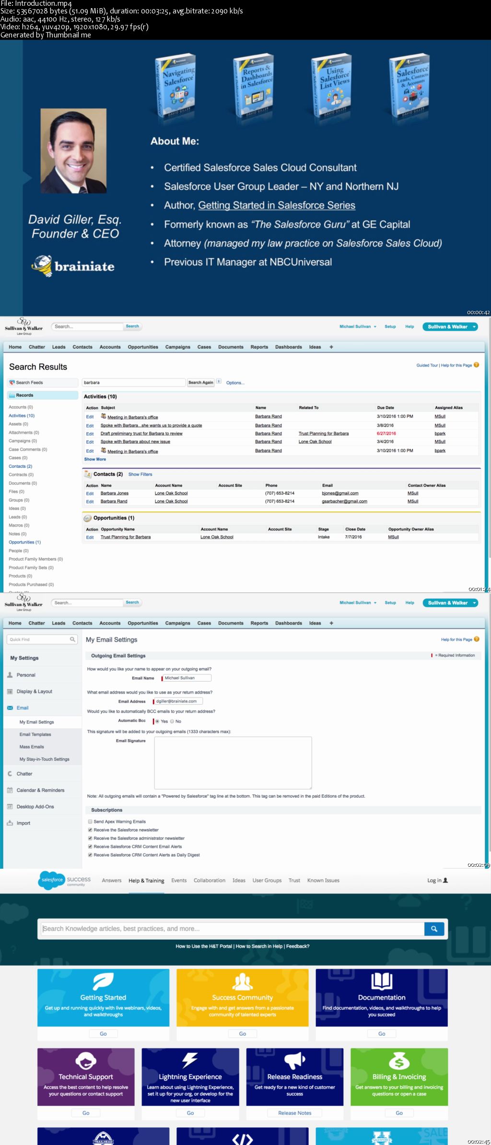The height and width of the screenshot is (1145, 491).
Task: Click Trust Planning for Barbara opportunity name
Action: tap(126, 537)
